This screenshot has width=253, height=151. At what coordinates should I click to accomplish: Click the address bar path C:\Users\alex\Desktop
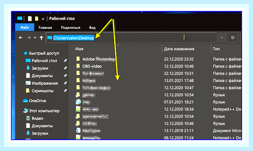click(73, 38)
